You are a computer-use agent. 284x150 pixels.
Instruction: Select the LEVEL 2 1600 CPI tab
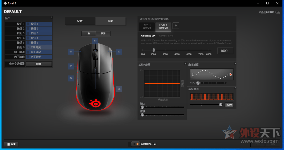(x=163, y=26)
